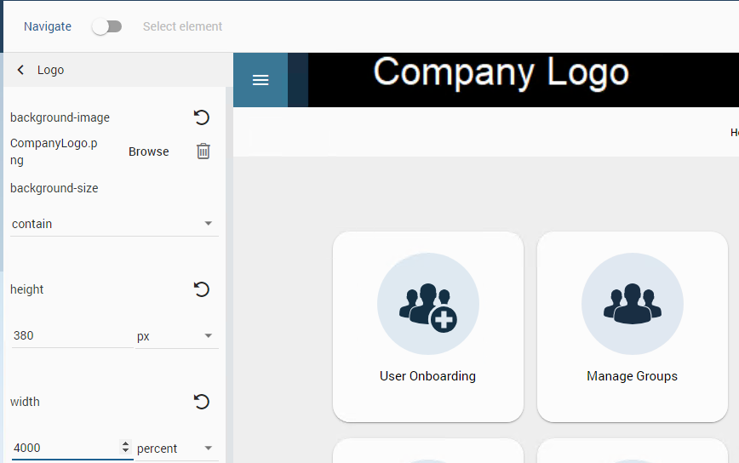The width and height of the screenshot is (739, 463).
Task: Open the width unit percent dropdown
Action: (175, 449)
